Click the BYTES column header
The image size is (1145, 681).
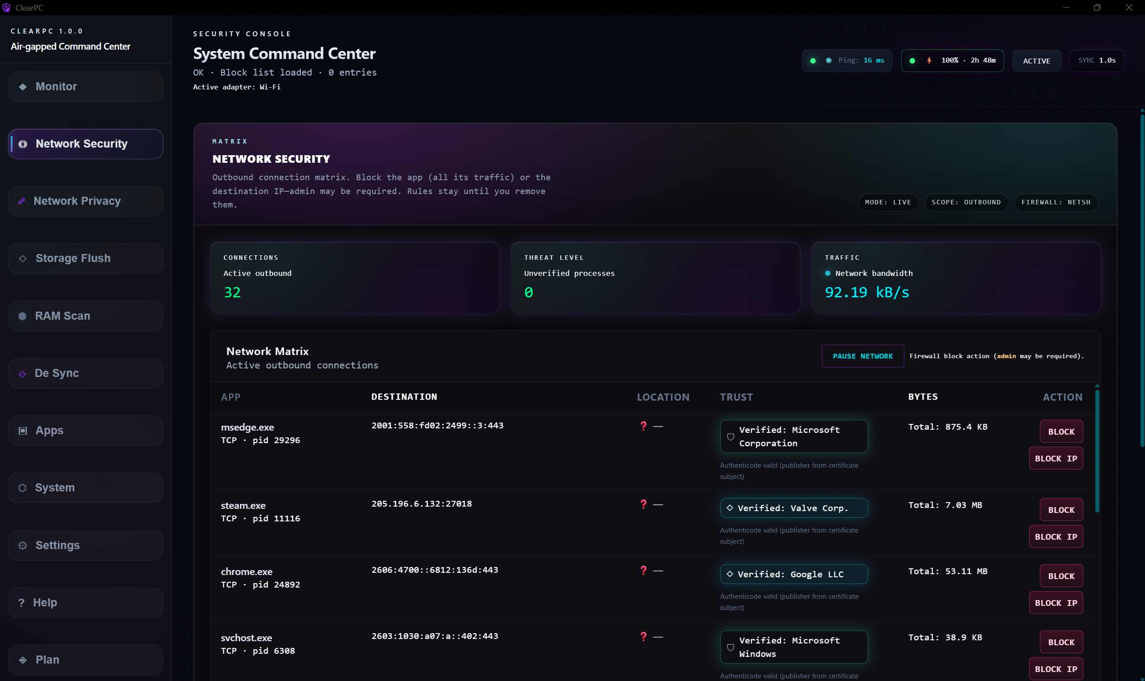coord(923,397)
